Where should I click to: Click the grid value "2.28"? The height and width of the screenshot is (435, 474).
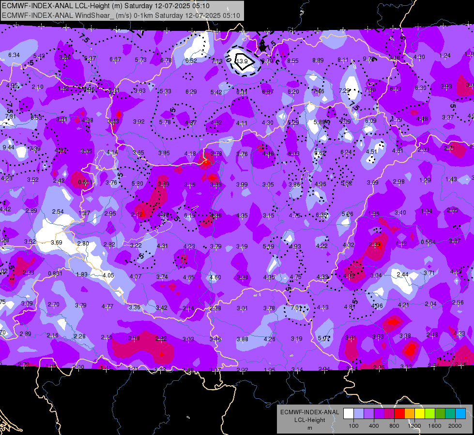point(80,336)
